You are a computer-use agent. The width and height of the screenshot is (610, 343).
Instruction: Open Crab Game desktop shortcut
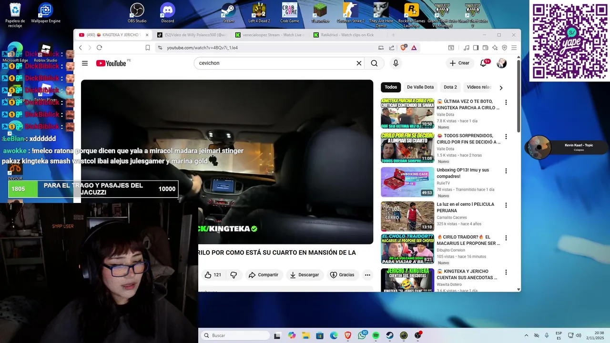(x=289, y=13)
